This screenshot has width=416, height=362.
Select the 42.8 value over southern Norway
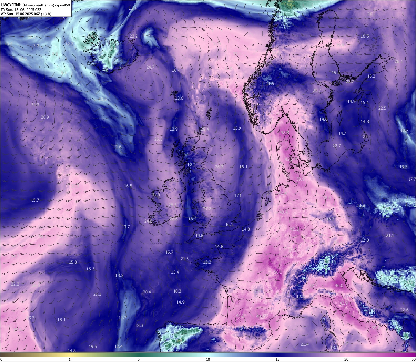(285, 133)
